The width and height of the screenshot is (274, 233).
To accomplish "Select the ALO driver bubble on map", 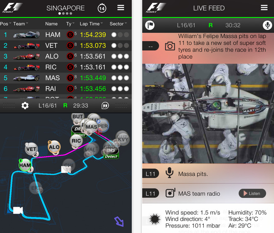I will (x=54, y=147).
